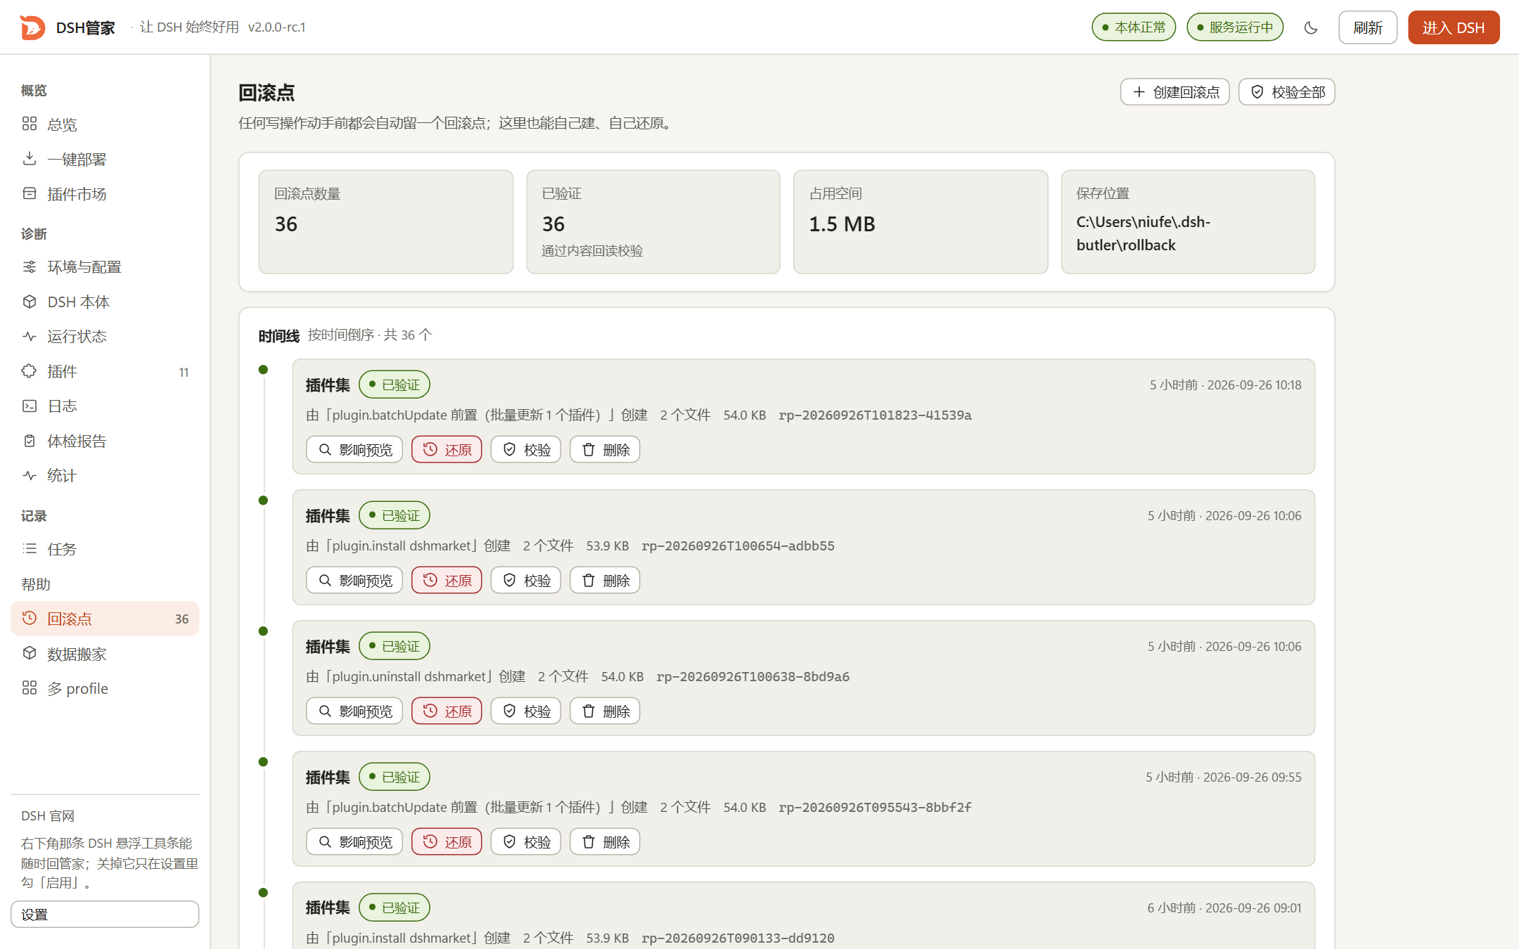
Task: Click 影响预览 for rp-20260926T101823-41539a
Action: click(354, 449)
